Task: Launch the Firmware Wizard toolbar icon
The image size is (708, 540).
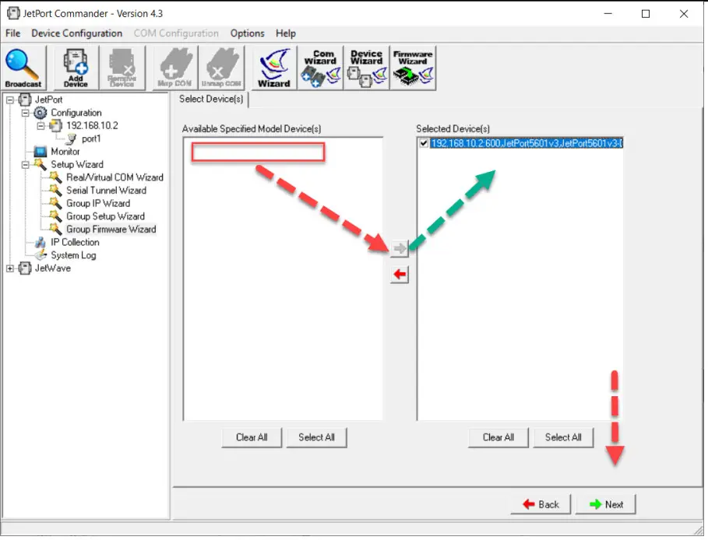Action: (413, 68)
